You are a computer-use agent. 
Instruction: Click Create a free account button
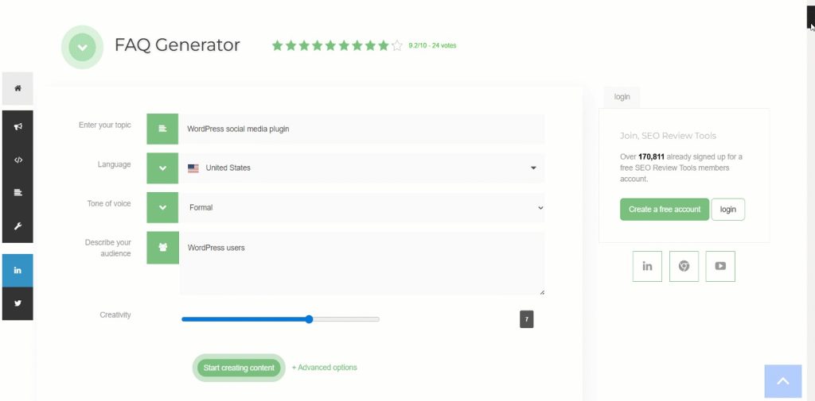[x=665, y=210]
